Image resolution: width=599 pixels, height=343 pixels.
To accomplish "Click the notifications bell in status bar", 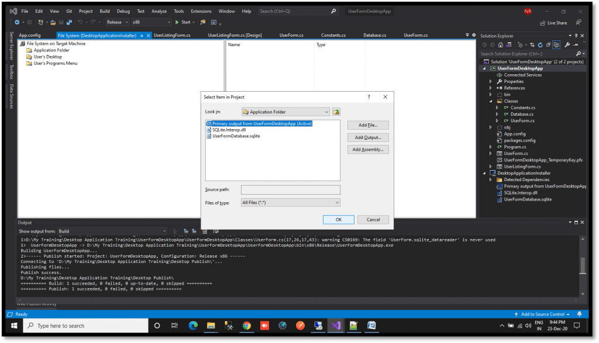I will pyautogui.click(x=580, y=314).
